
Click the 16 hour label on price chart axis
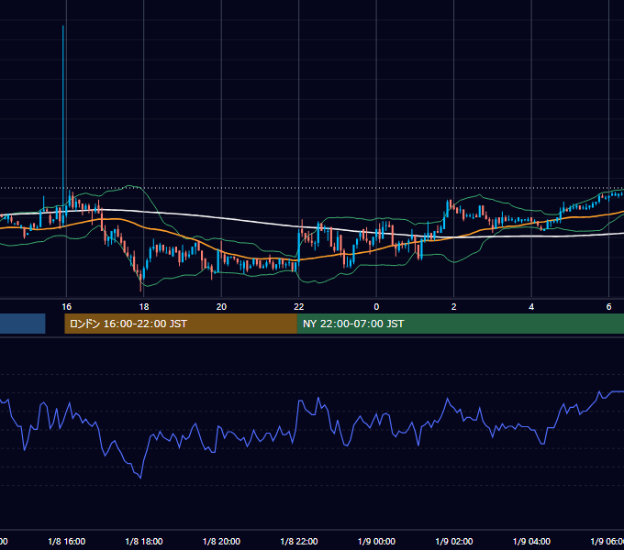tap(66, 307)
